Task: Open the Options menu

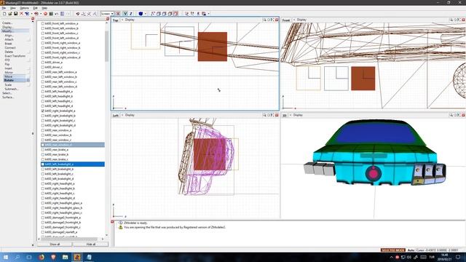Action: (x=24, y=8)
